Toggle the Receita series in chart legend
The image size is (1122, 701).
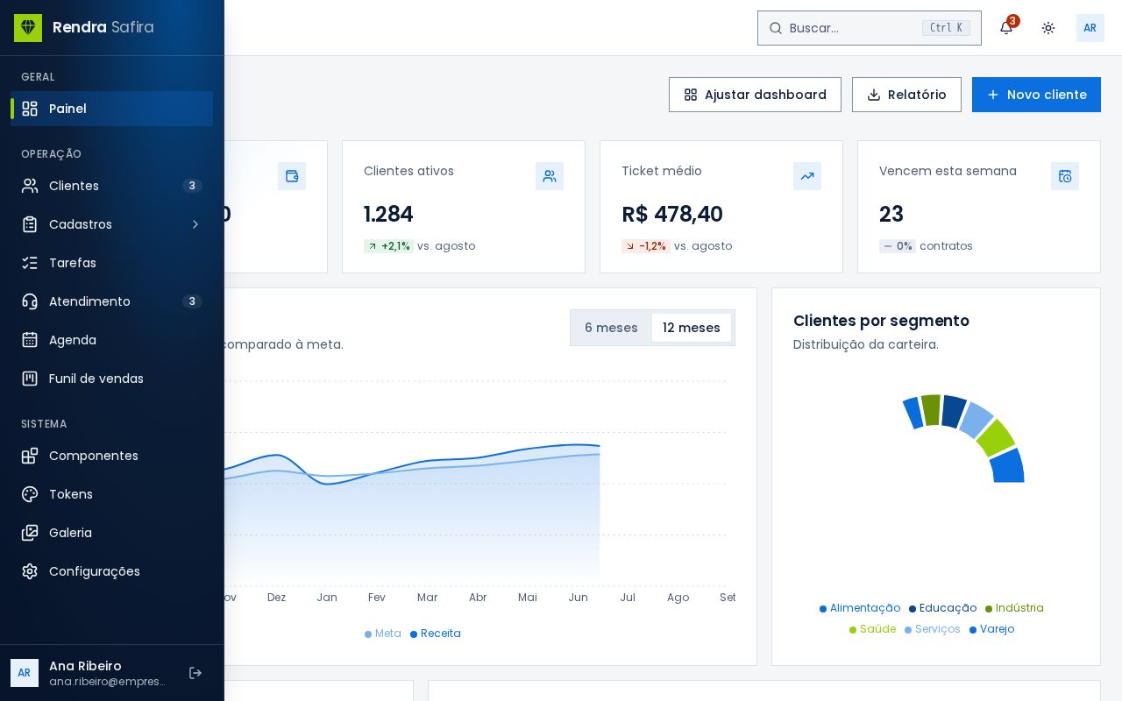click(x=436, y=634)
